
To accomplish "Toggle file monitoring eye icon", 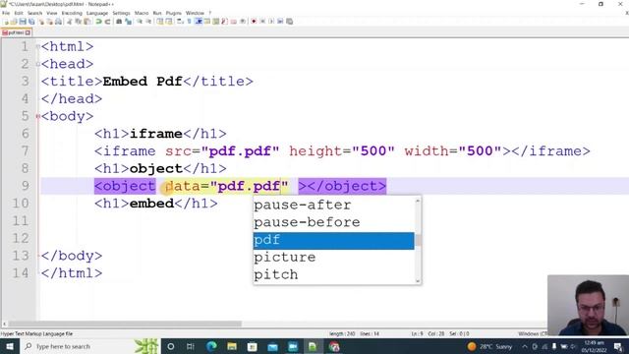I will point(243,22).
